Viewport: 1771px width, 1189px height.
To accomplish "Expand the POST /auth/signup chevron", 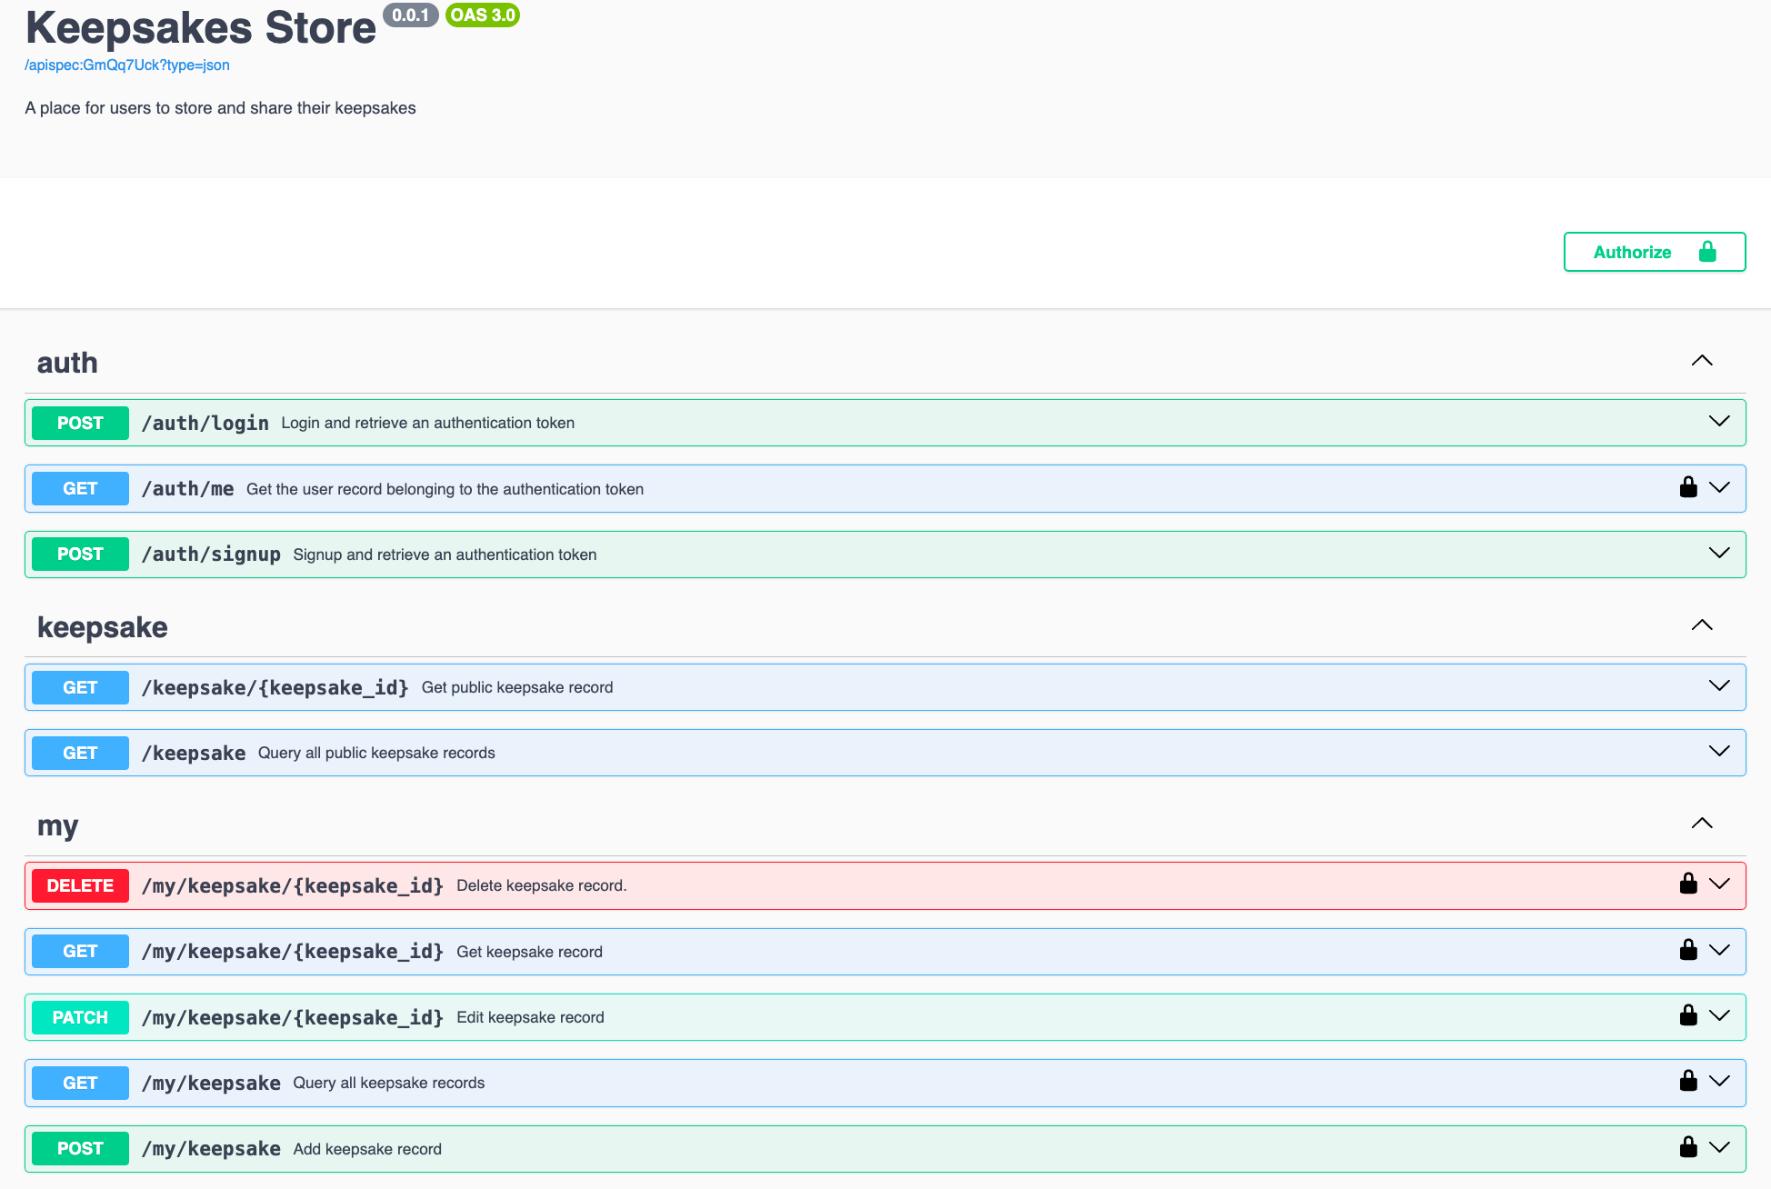I will 1719,554.
